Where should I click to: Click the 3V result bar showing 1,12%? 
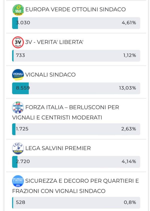[76, 56]
